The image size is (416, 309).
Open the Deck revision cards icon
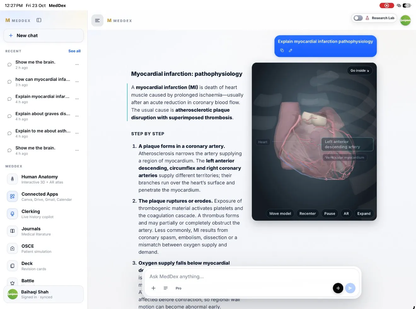(x=12, y=266)
